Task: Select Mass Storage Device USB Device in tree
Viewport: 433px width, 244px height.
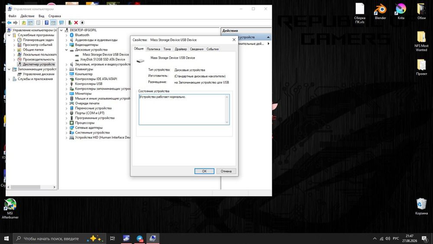Action: point(106,55)
